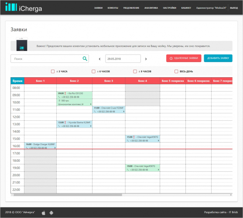The image size is (243, 218).
Task: Click the Бокс 4 column header
Action: tap(143, 81)
